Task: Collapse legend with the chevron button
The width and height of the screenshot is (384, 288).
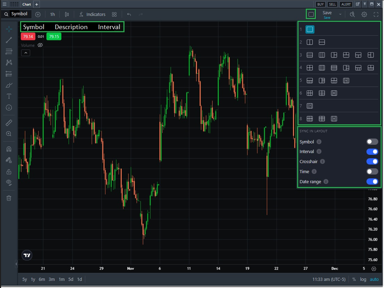Action: point(25,53)
